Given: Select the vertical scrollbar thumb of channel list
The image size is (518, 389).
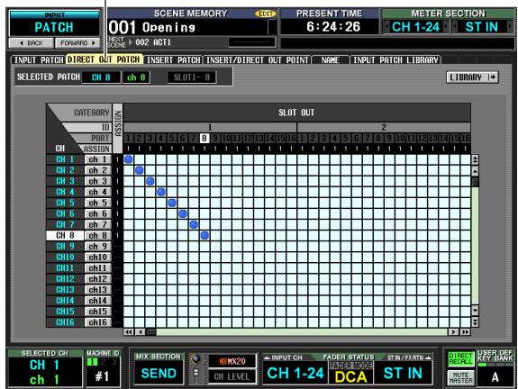Looking at the screenshot, I should [x=475, y=182].
